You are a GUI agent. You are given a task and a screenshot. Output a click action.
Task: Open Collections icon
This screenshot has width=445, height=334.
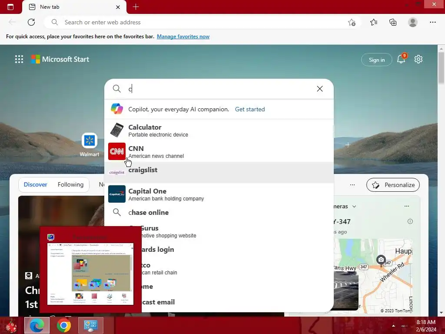[393, 22]
